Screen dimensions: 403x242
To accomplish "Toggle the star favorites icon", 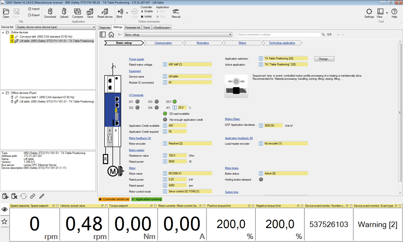I will 4,222.
